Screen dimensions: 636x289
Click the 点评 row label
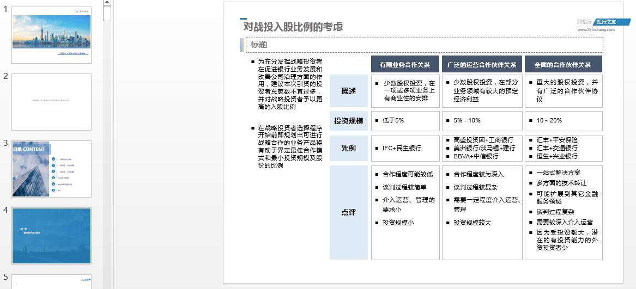(x=349, y=212)
